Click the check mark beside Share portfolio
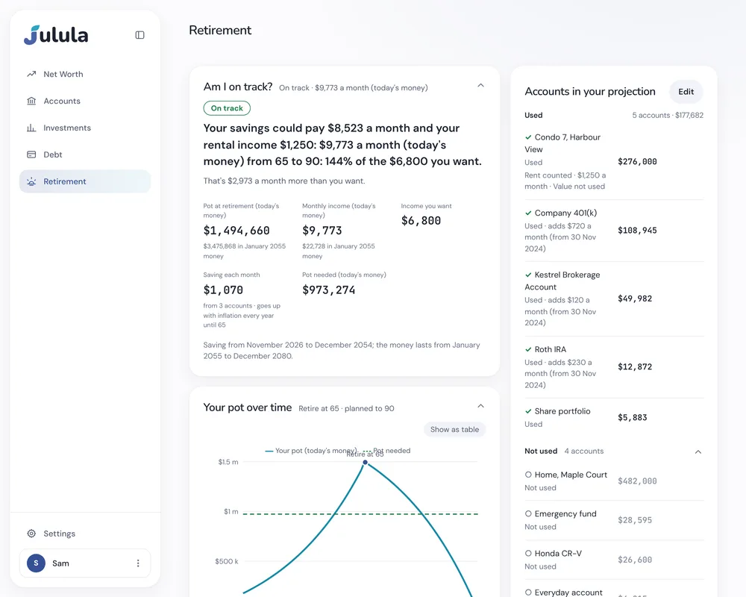 [528, 411]
